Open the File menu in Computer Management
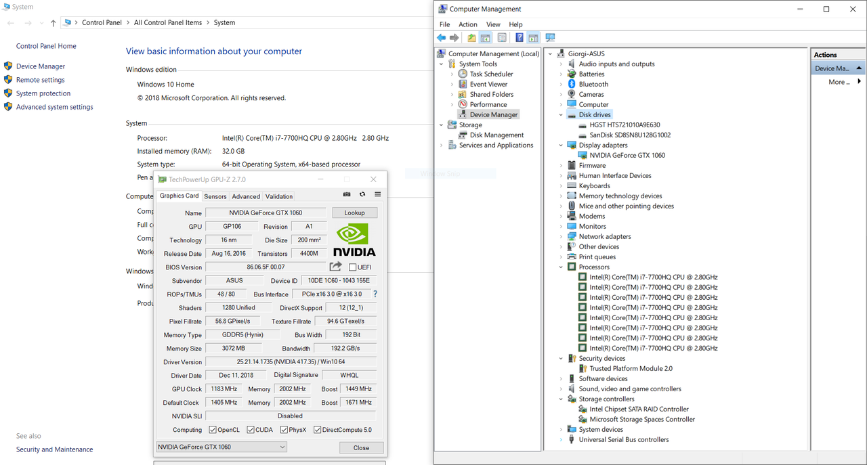The image size is (867, 465). 445,24
